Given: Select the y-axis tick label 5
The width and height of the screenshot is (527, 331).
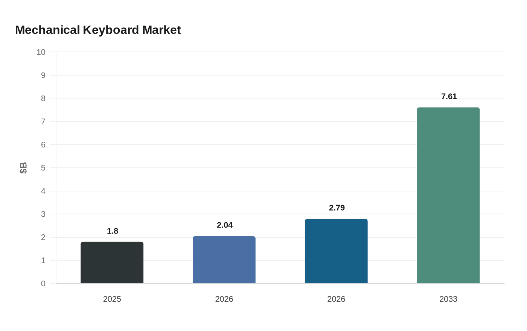Looking at the screenshot, I should coord(43,168).
